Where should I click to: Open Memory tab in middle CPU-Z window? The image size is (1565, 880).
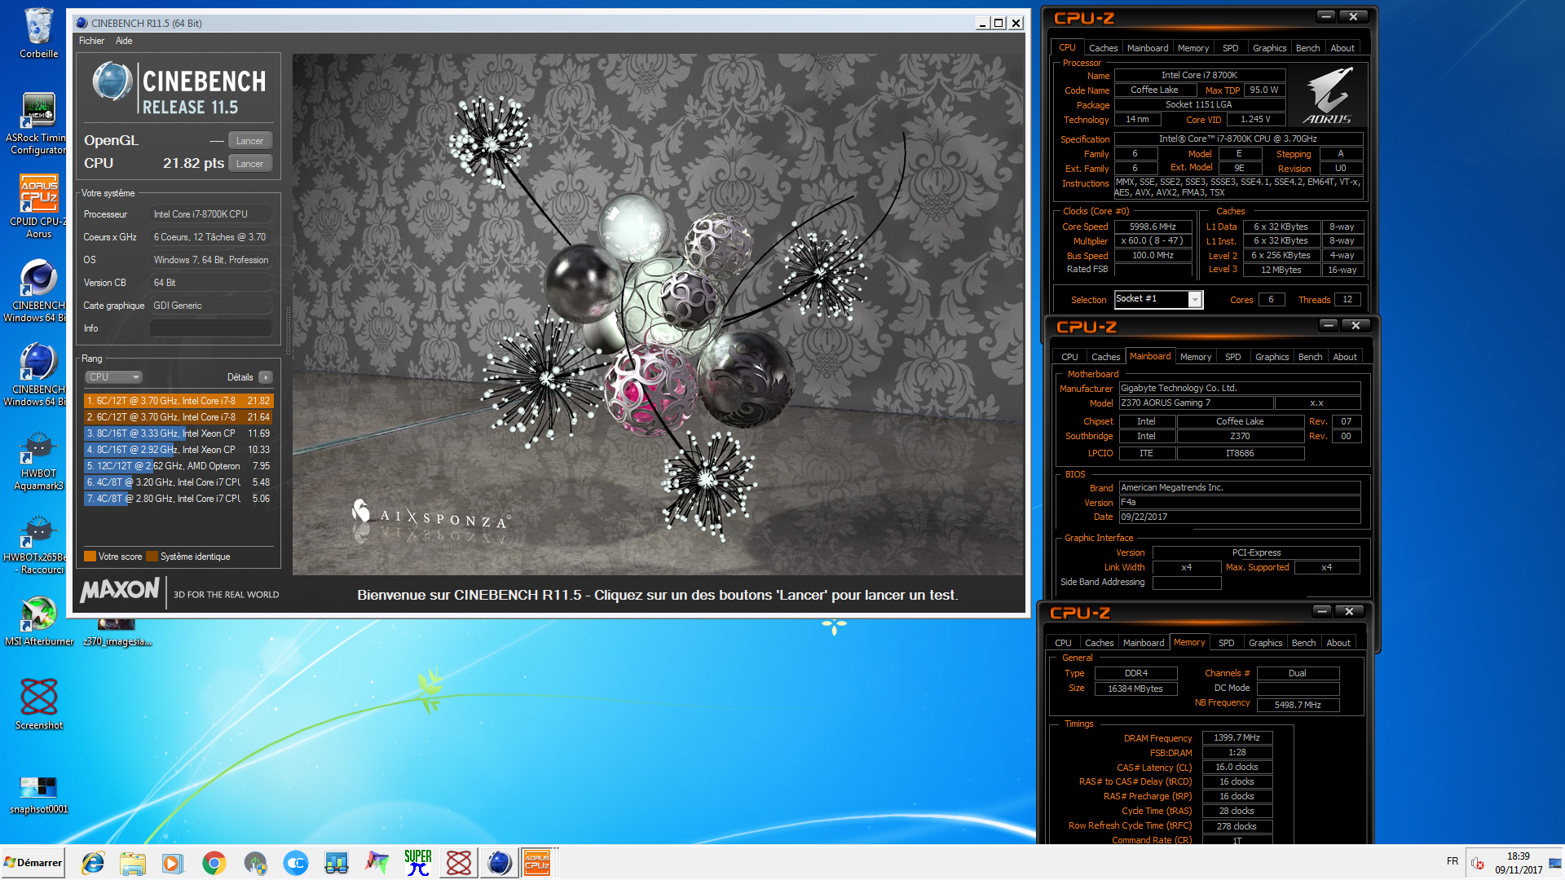(x=1195, y=357)
